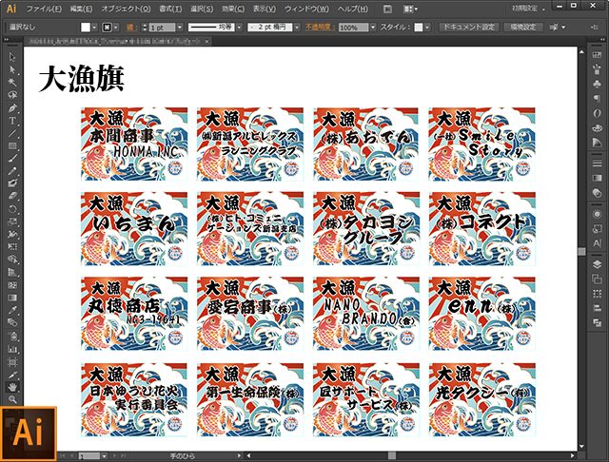This screenshot has height=462, width=609.
Task: Open the スタイル graphic style dropdown
Action: pyautogui.click(x=427, y=28)
